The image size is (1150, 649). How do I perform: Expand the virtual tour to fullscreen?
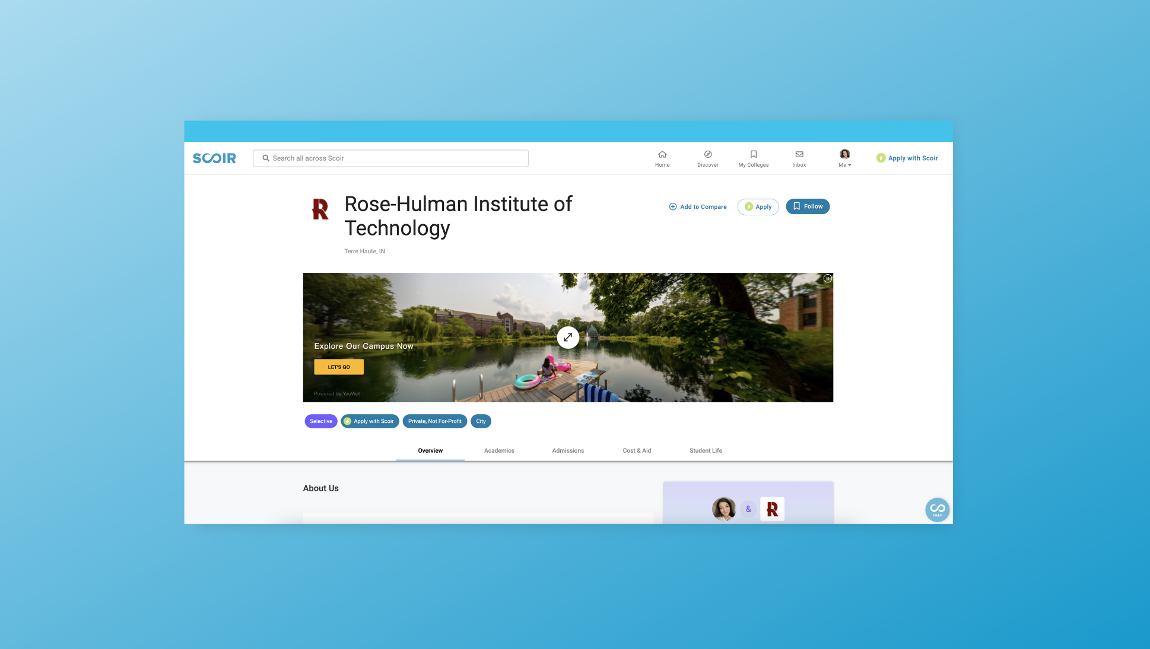tap(568, 338)
